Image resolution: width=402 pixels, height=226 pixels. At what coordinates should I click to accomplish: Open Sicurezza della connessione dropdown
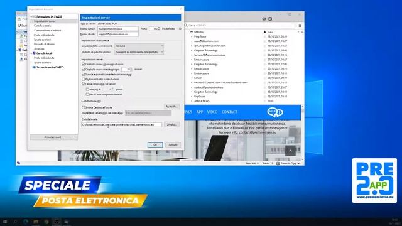pyautogui.click(x=139, y=46)
